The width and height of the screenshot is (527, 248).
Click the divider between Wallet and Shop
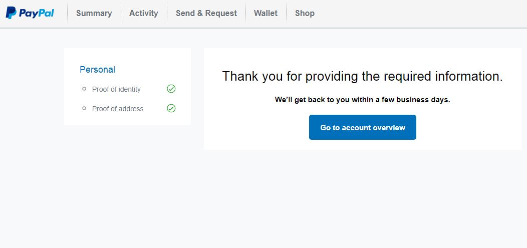pyautogui.click(x=286, y=14)
